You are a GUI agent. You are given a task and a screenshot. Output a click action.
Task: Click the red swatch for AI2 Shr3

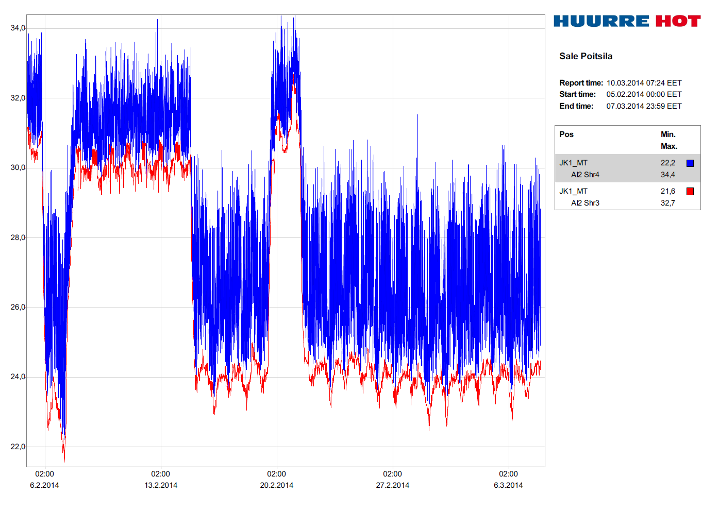(x=690, y=192)
